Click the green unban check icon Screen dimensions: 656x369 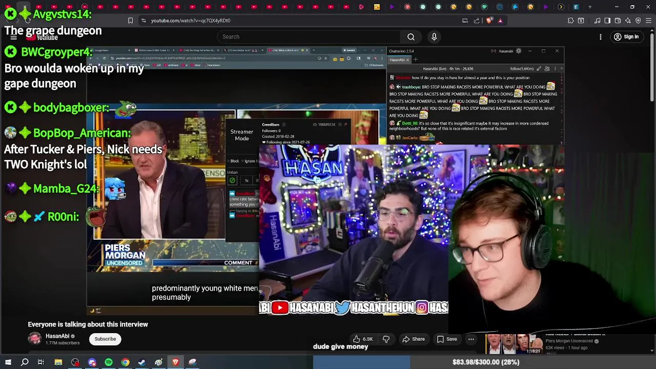point(232,180)
